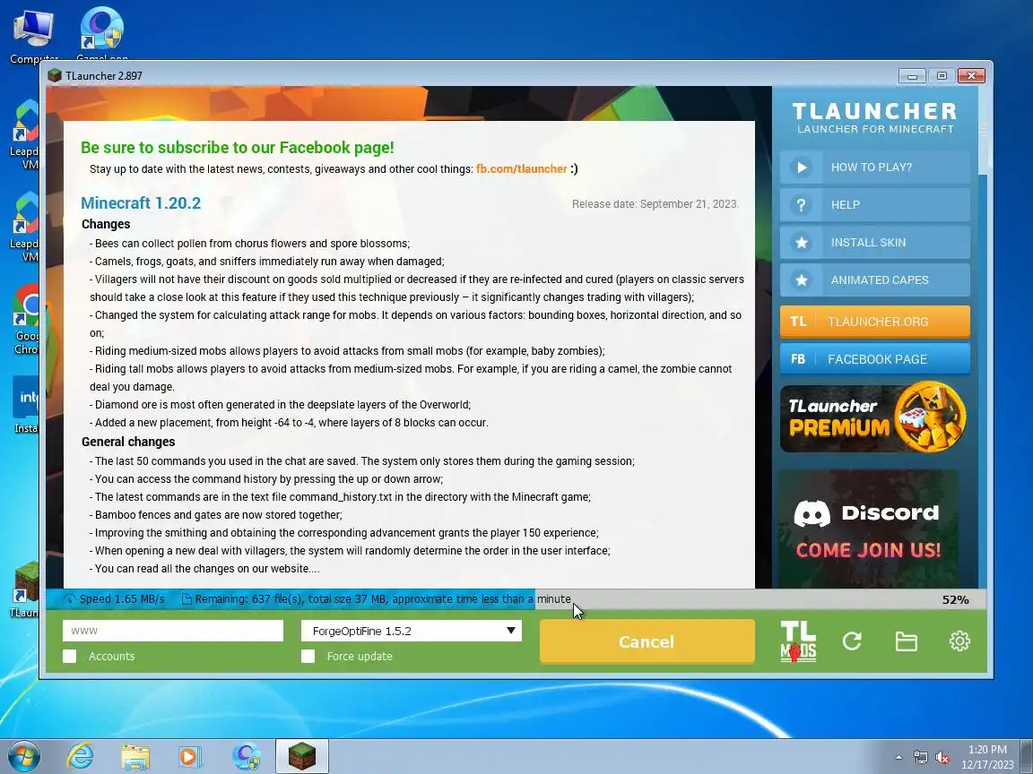Select the GameLoop desktop shortcut
The width and height of the screenshot is (1033, 774).
(101, 33)
